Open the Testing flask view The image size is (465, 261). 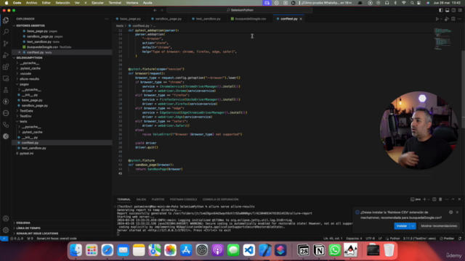pos(6,90)
